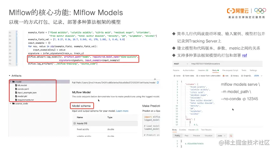Select the x-www-form-urlencoded radio

(x=197, y=76)
